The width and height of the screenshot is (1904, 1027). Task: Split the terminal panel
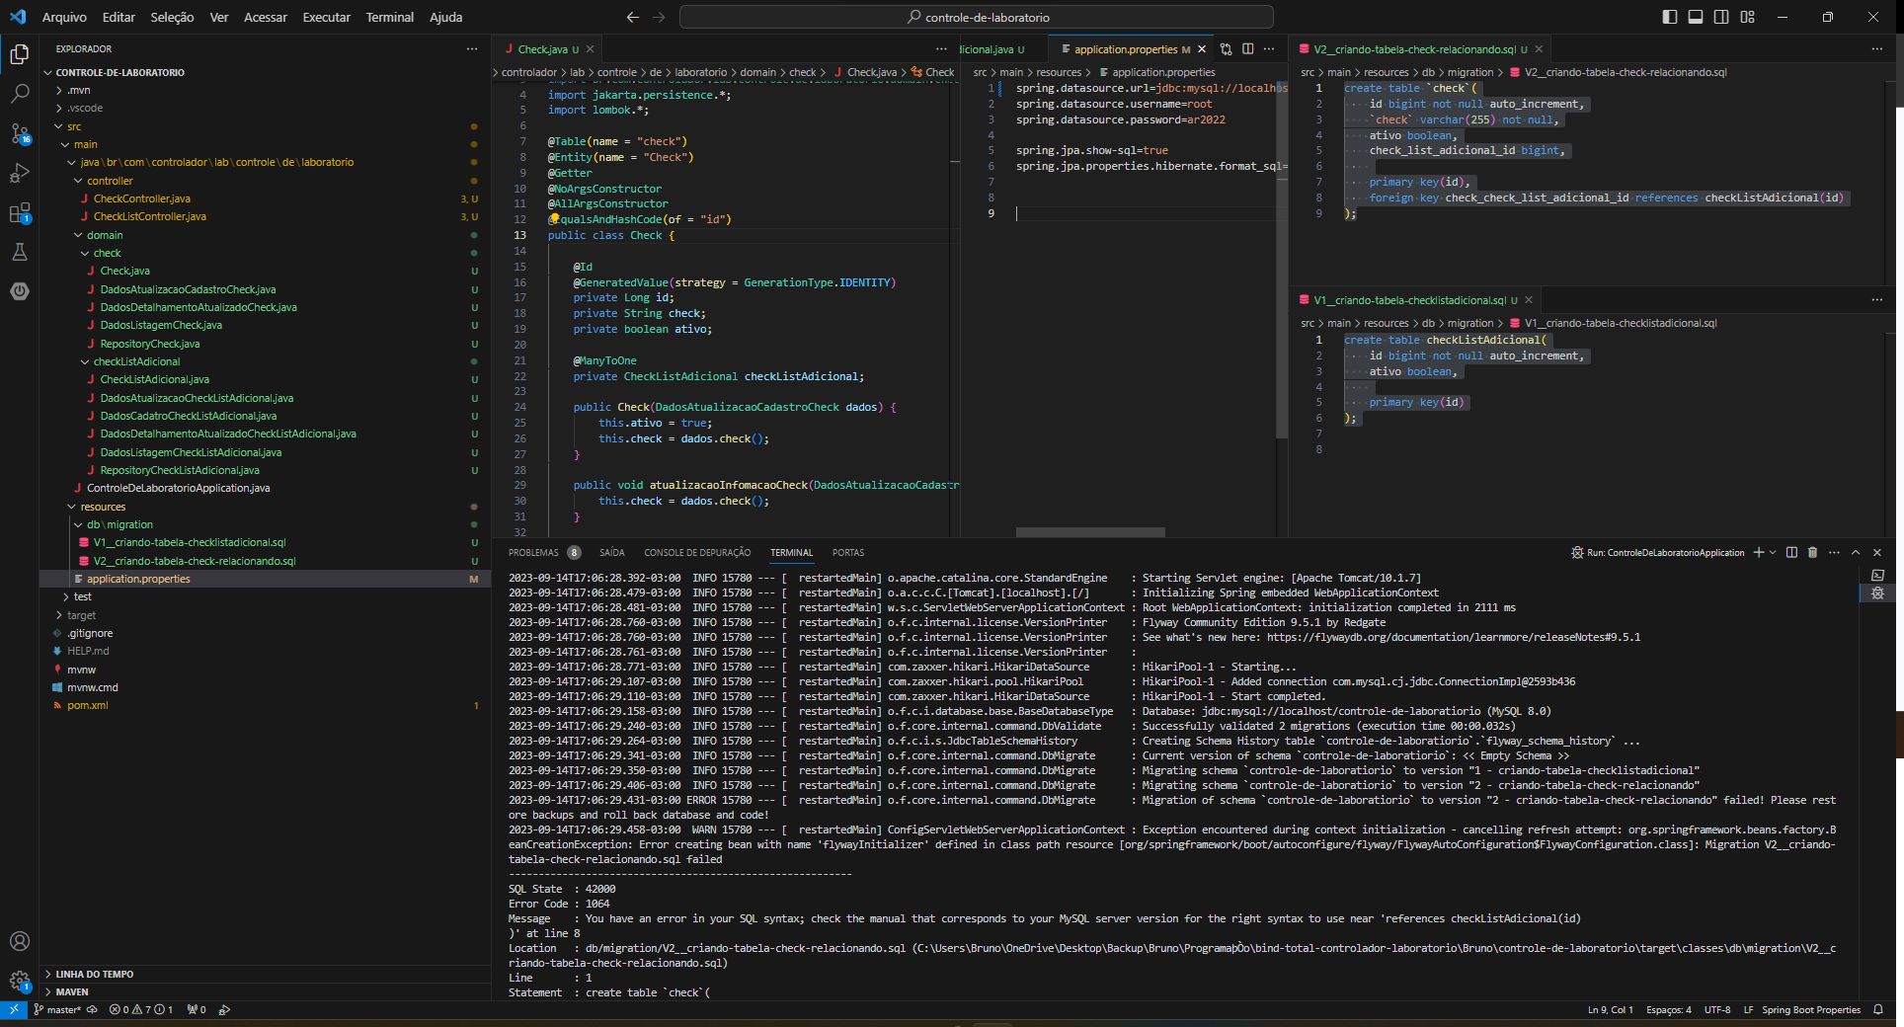point(1791,552)
